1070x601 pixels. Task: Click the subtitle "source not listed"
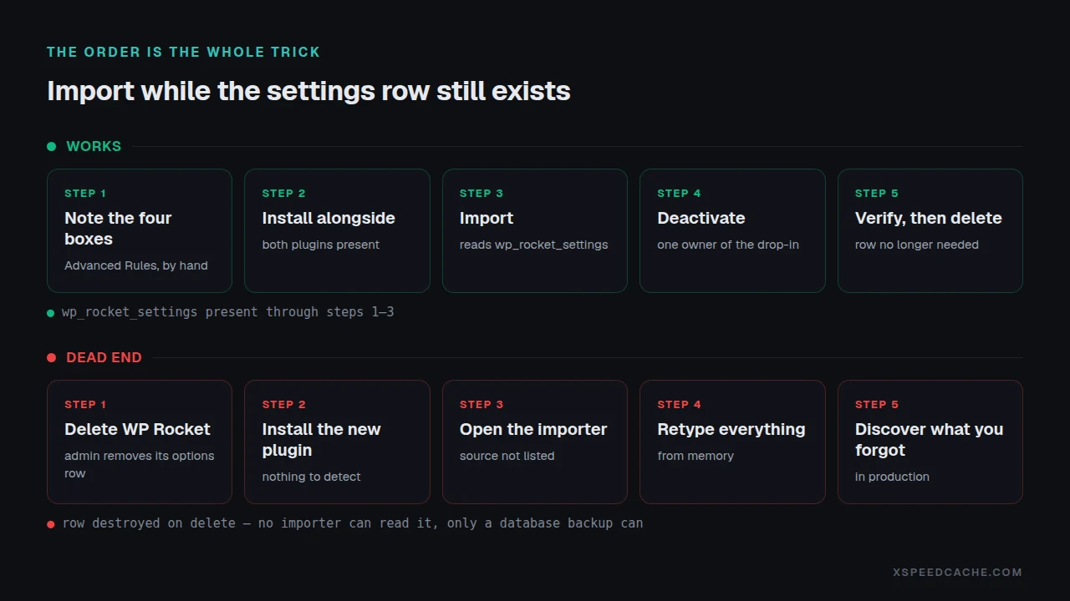[507, 456]
